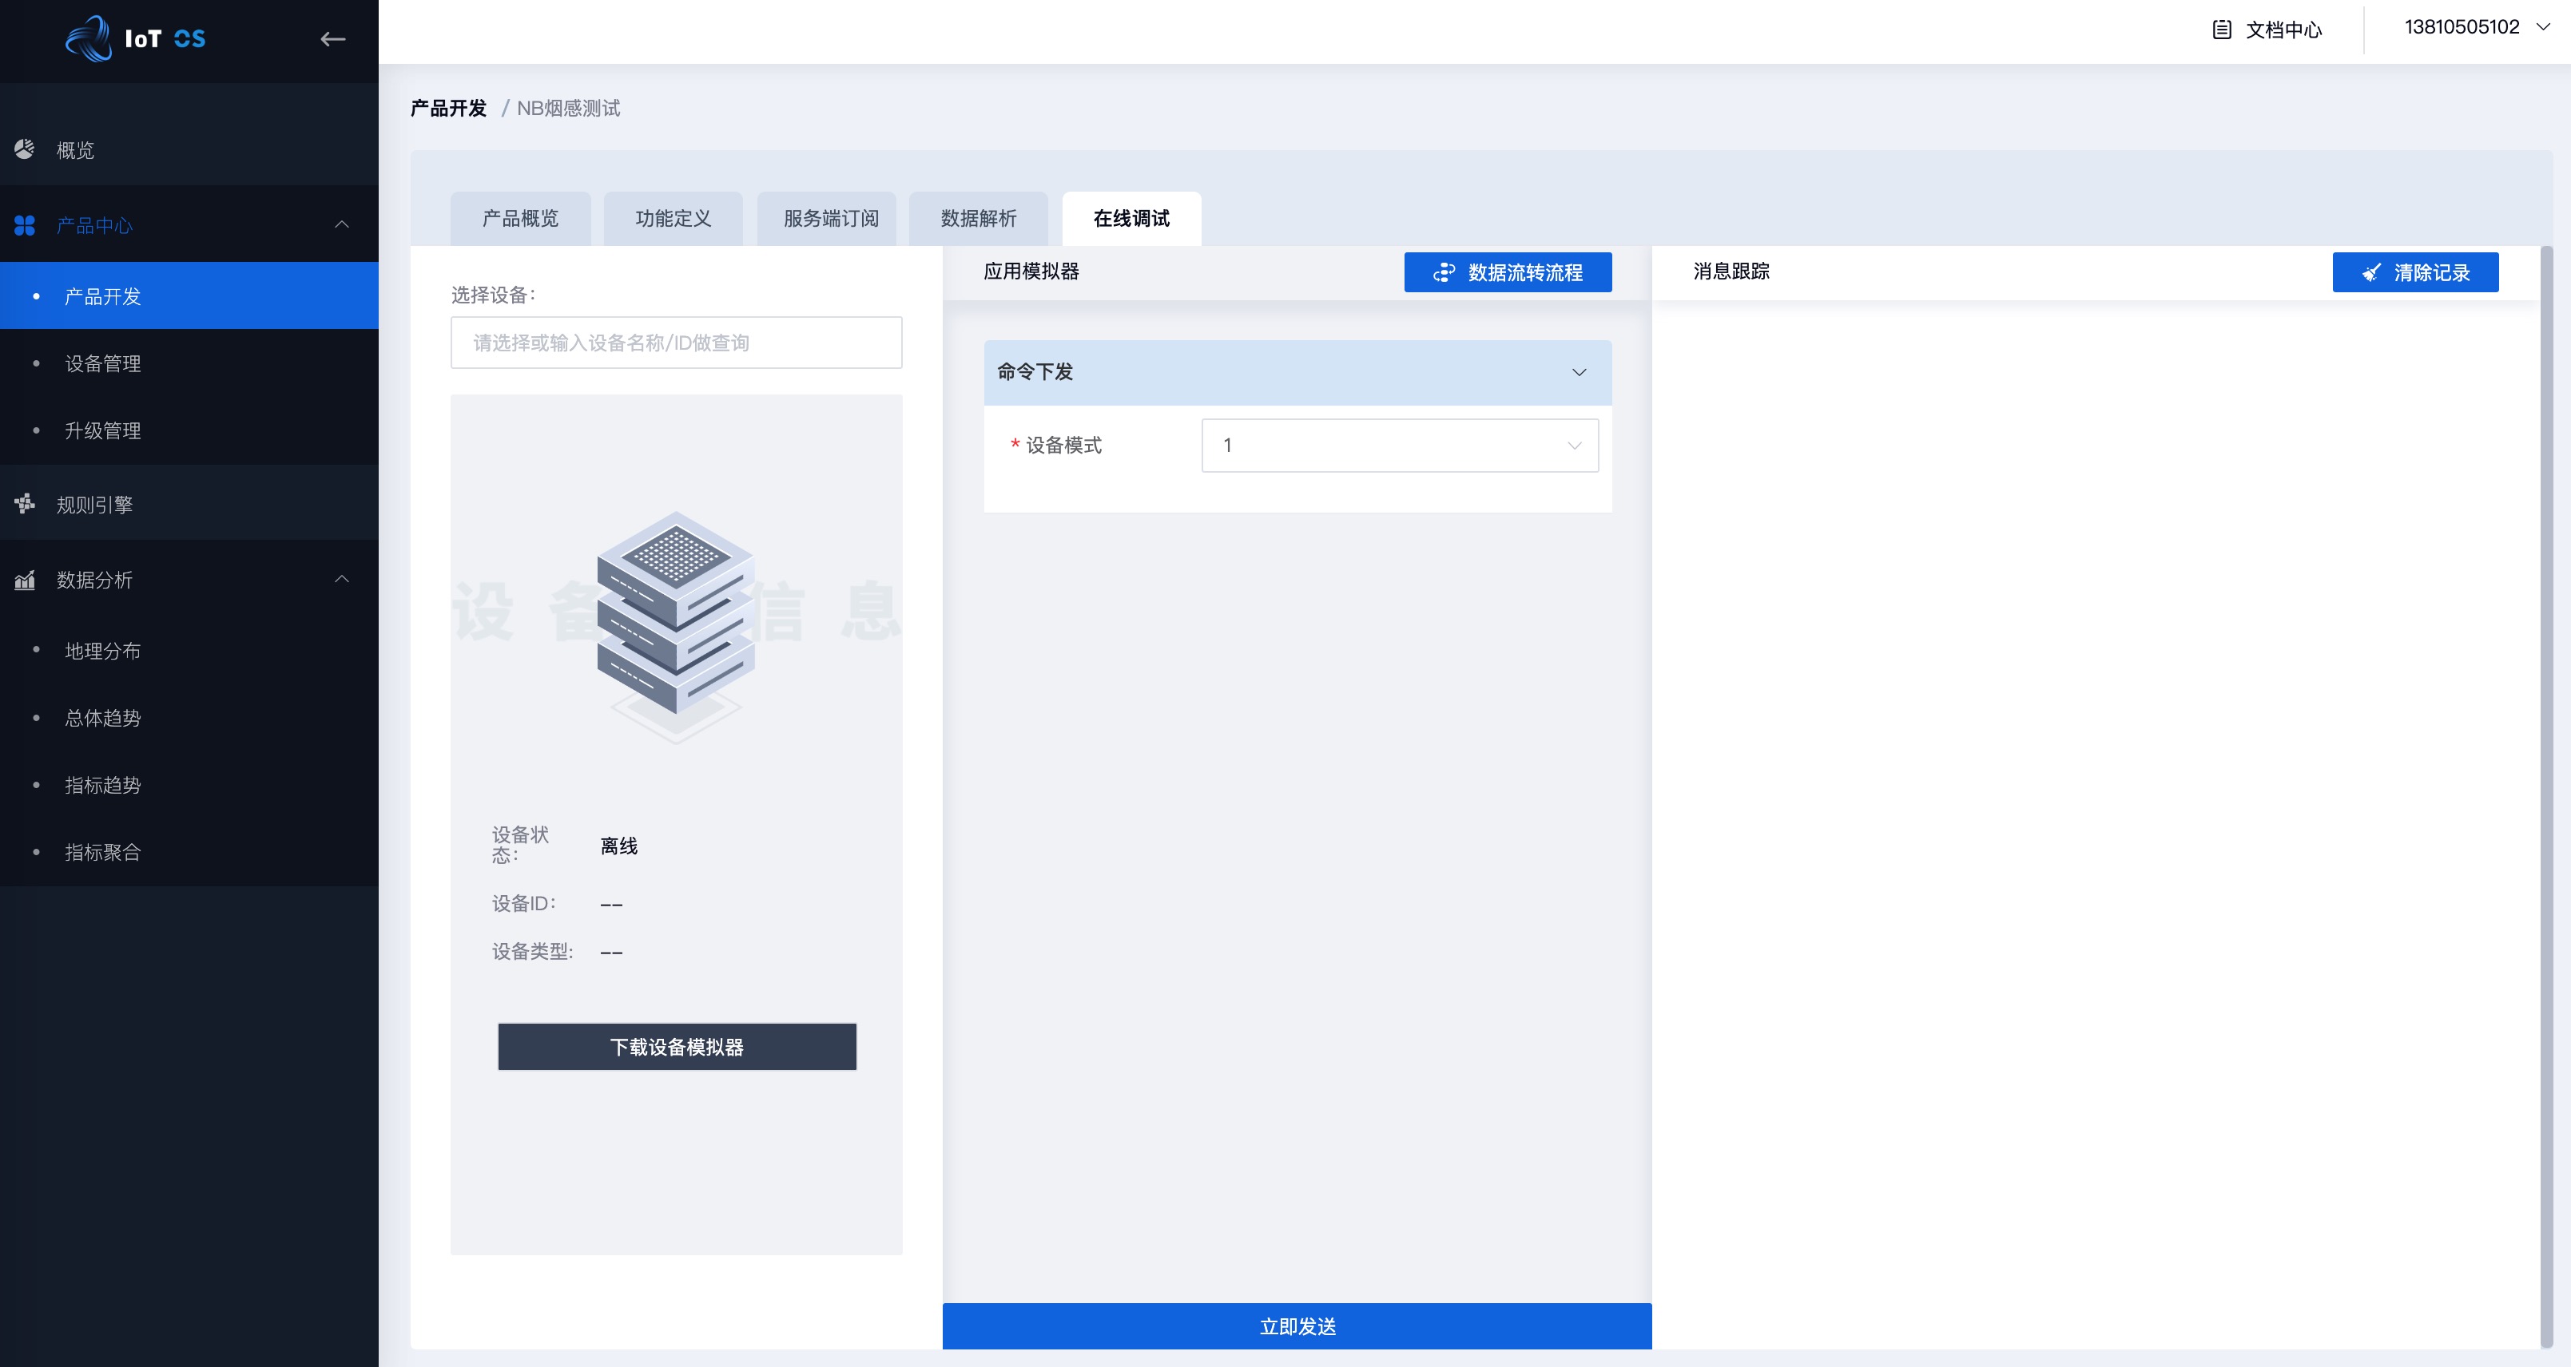Click the 数据分析 chart icon
The image size is (2571, 1367).
(25, 580)
